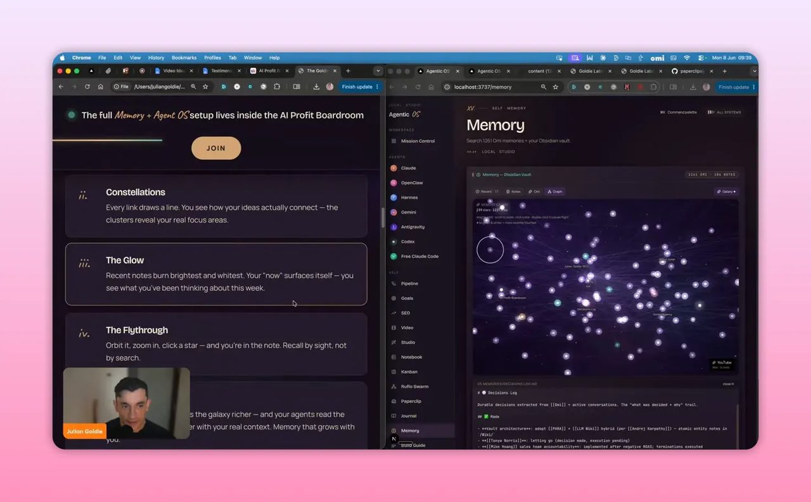The width and height of the screenshot is (811, 502).
Task: Open extensions puzzle icon in left window
Action: coord(277,87)
